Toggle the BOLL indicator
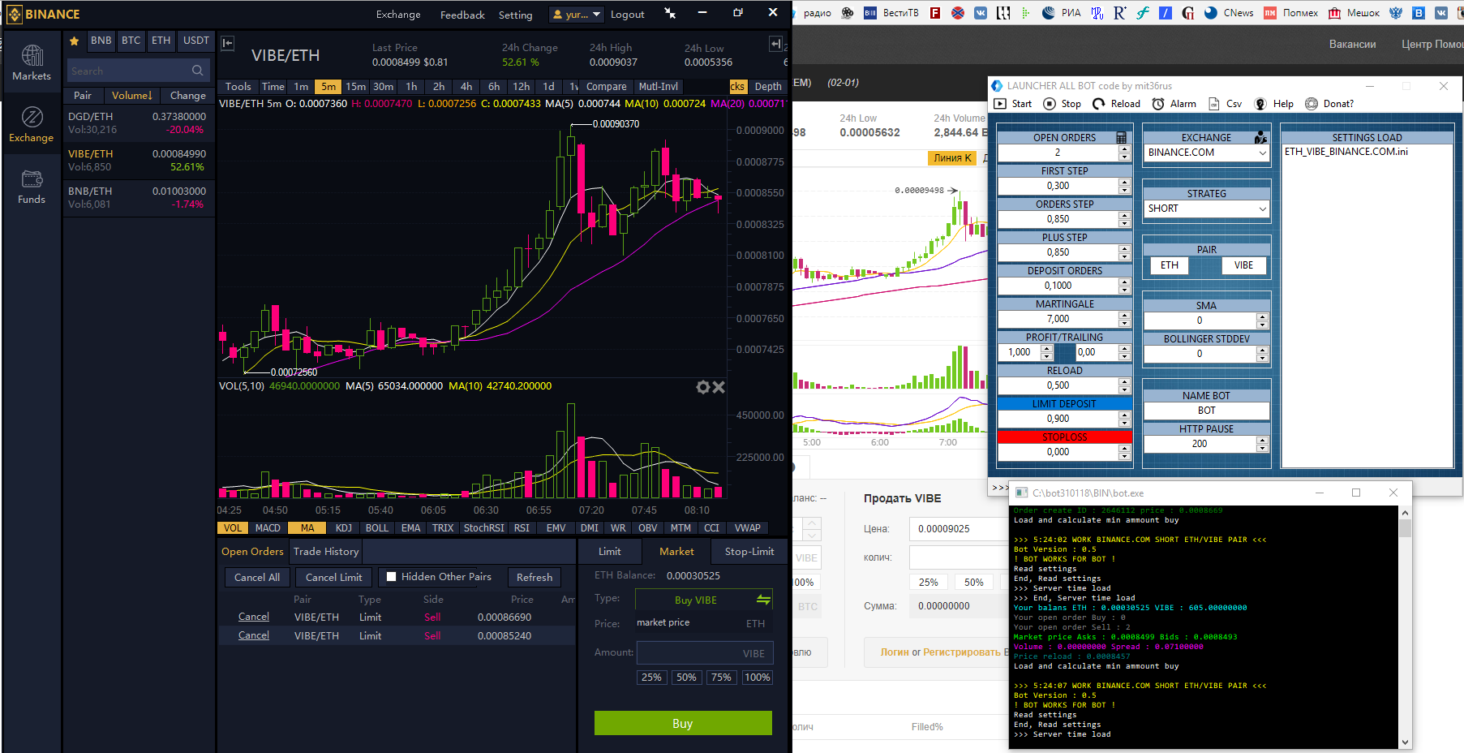This screenshot has width=1464, height=753. 377,528
